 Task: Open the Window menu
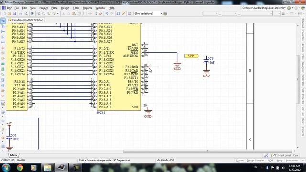point(100,8)
